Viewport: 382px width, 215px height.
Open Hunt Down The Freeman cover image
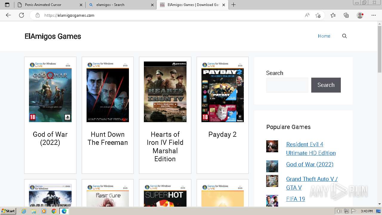108,92
